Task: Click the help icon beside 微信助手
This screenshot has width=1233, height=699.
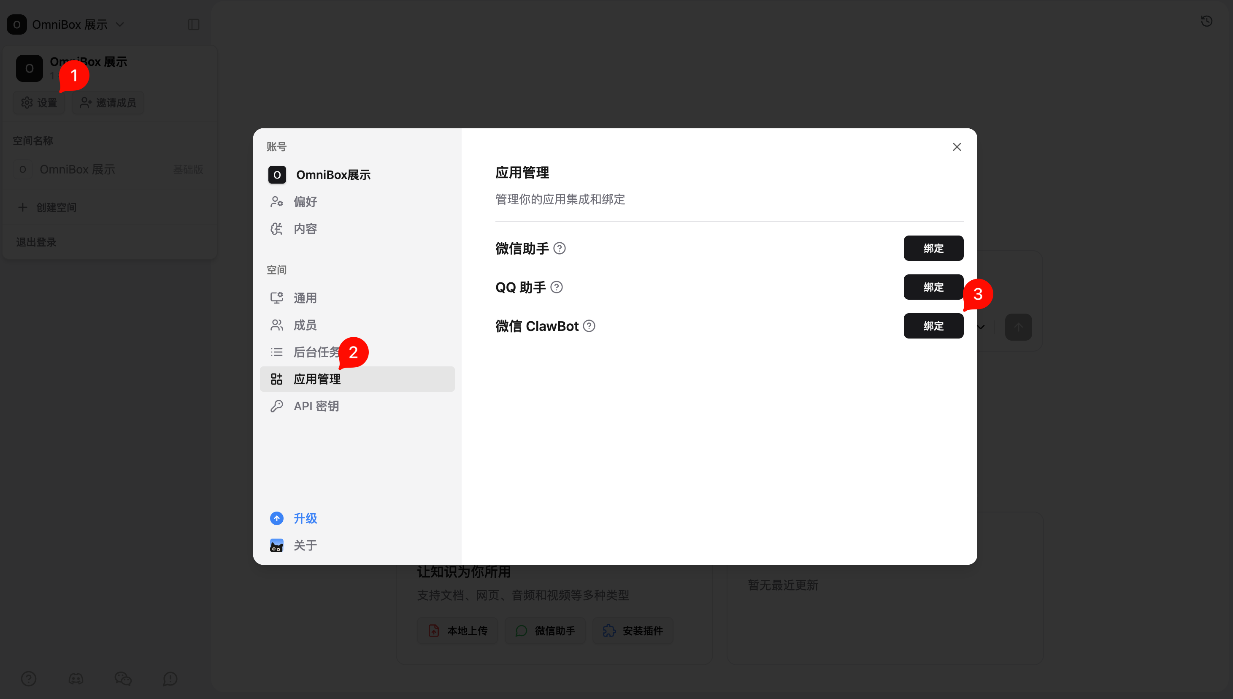Action: tap(559, 248)
